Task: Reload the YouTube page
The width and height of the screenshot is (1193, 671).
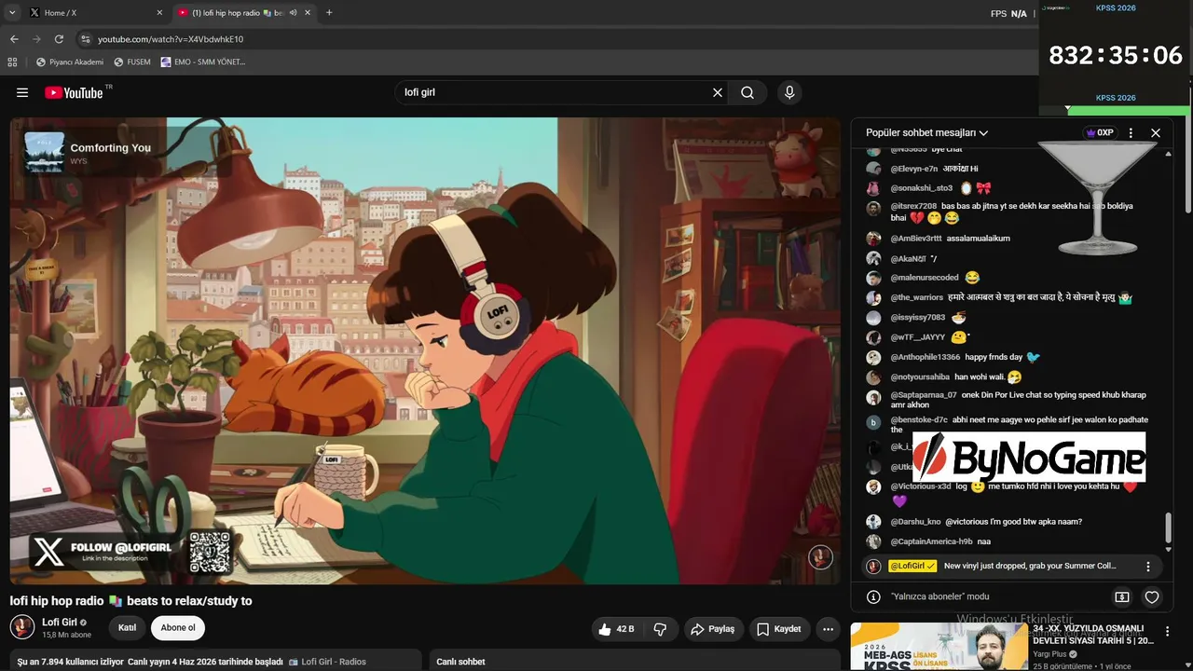Action: pos(59,39)
